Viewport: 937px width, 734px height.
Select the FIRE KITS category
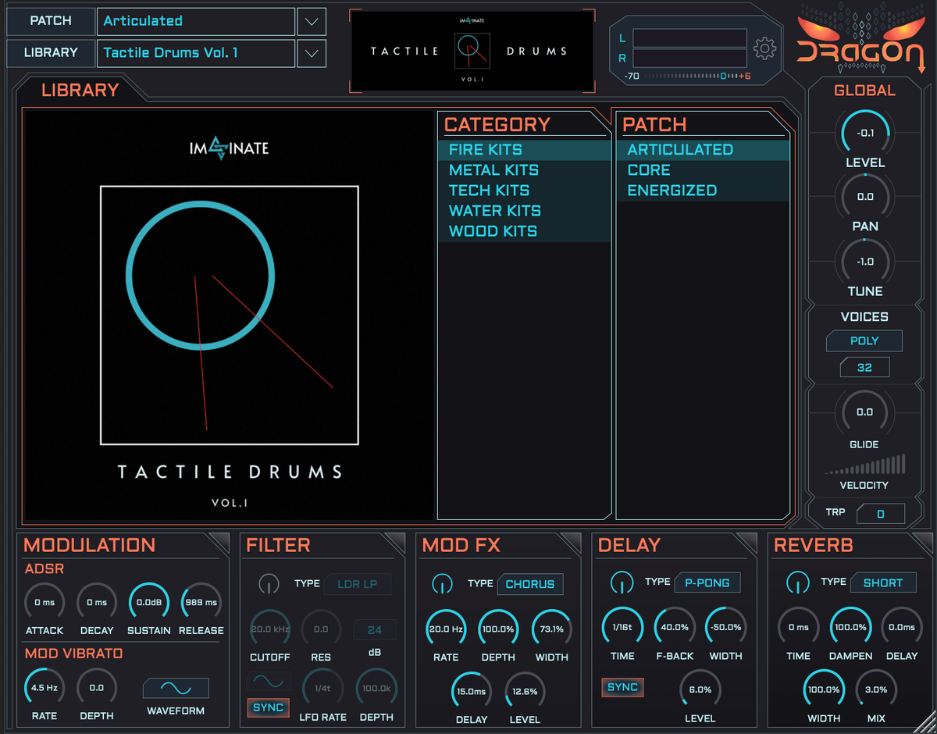click(x=524, y=150)
